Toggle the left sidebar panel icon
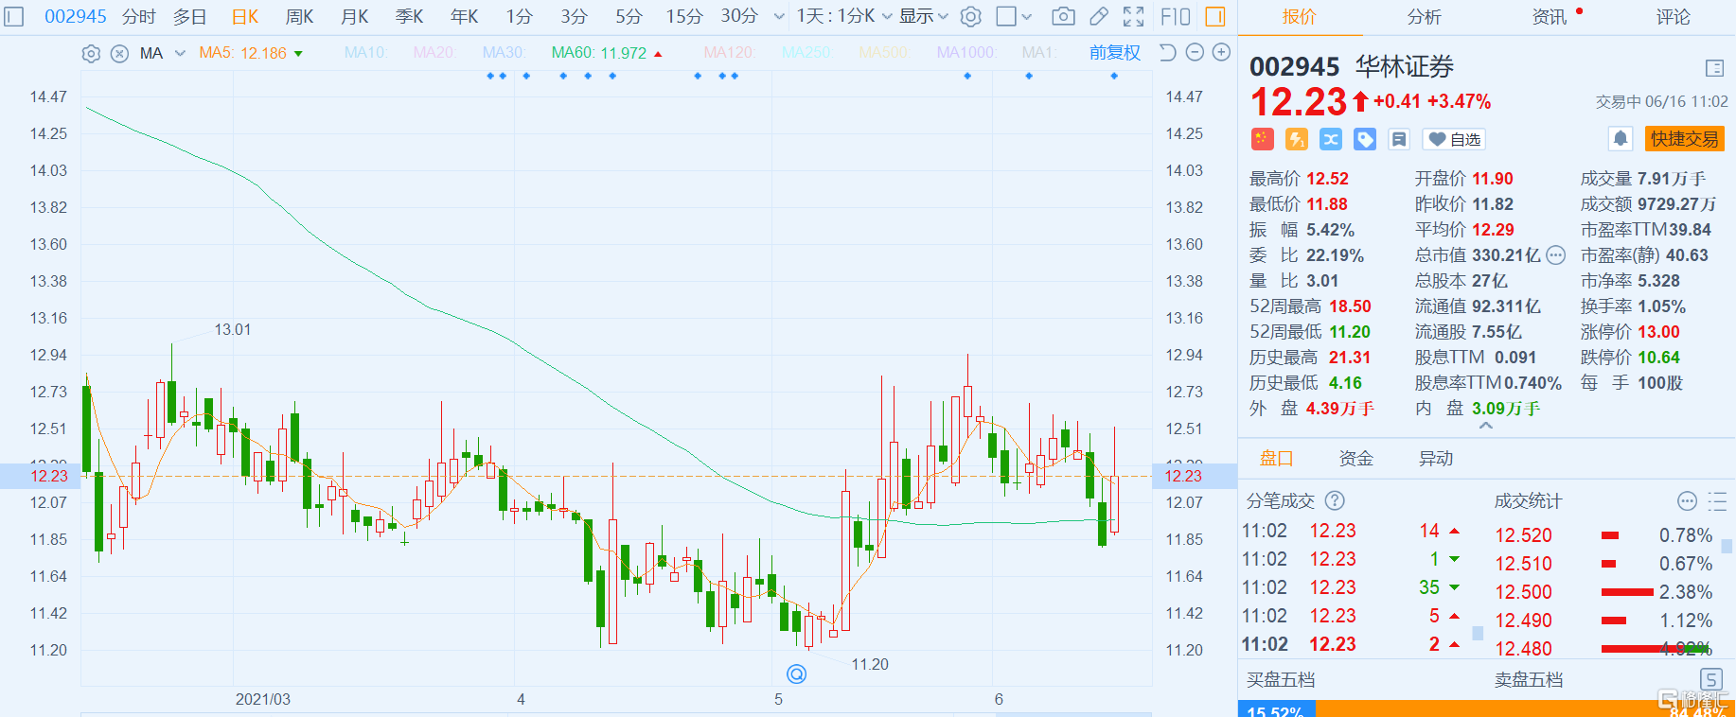 point(14,16)
